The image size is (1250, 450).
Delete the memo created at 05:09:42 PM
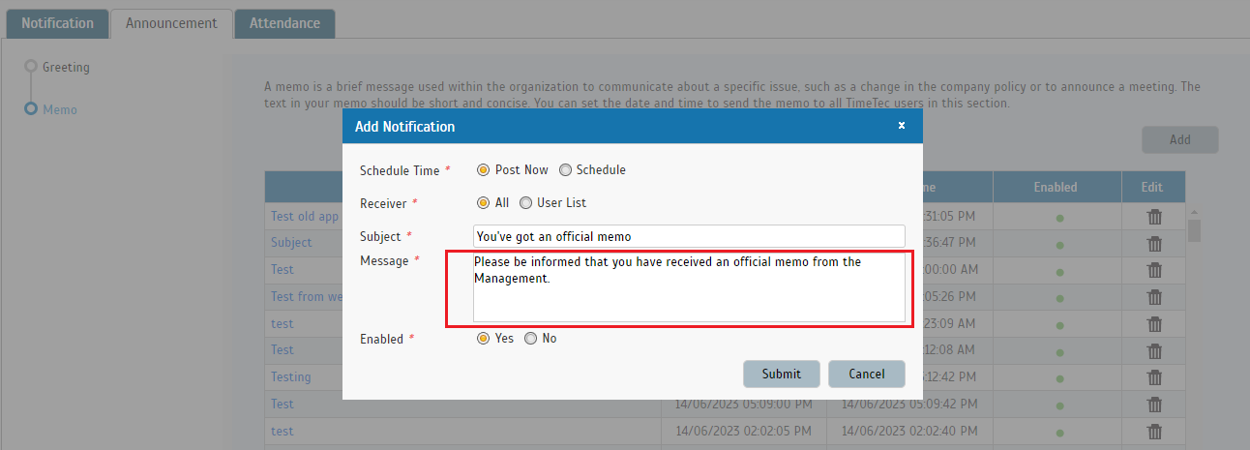coord(1153,405)
